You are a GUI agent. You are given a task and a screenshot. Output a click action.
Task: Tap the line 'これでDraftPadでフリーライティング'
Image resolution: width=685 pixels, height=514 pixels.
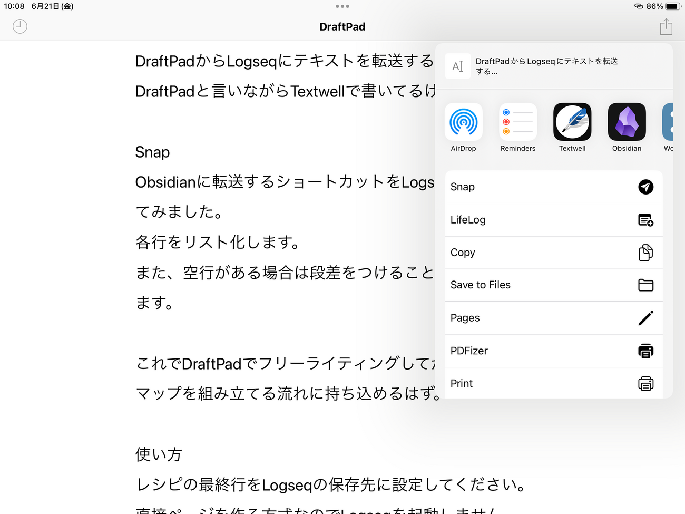pos(286,363)
